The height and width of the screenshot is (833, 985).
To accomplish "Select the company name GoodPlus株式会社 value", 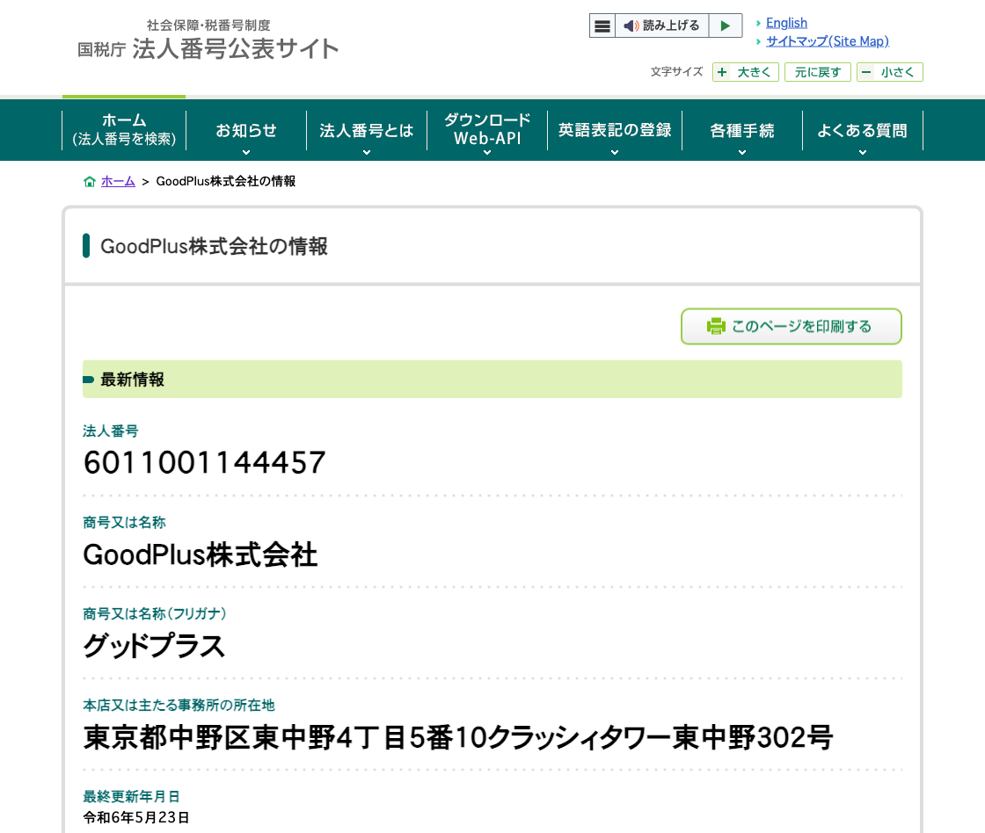I will [x=201, y=555].
